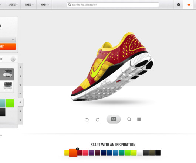Choose the dark gray inspiration swatch
This screenshot has height=163, width=196.
(x=146, y=153)
